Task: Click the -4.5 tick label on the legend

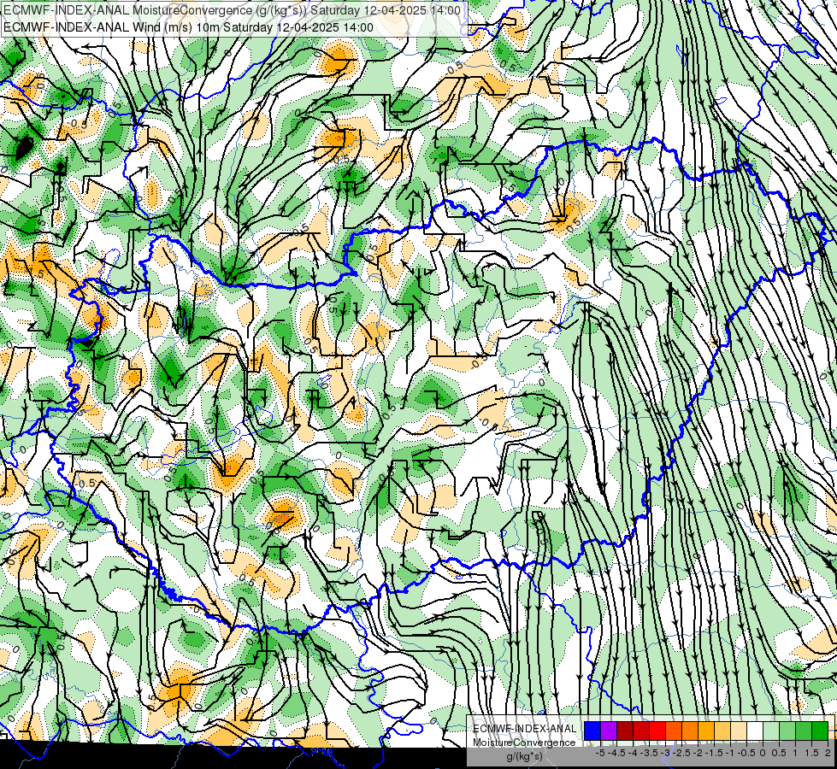Action: tap(616, 753)
